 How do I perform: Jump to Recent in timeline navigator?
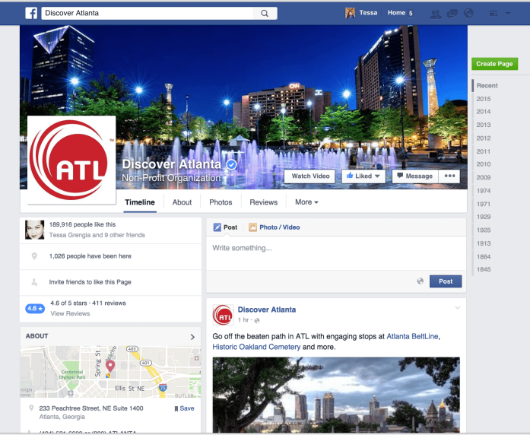[487, 85]
